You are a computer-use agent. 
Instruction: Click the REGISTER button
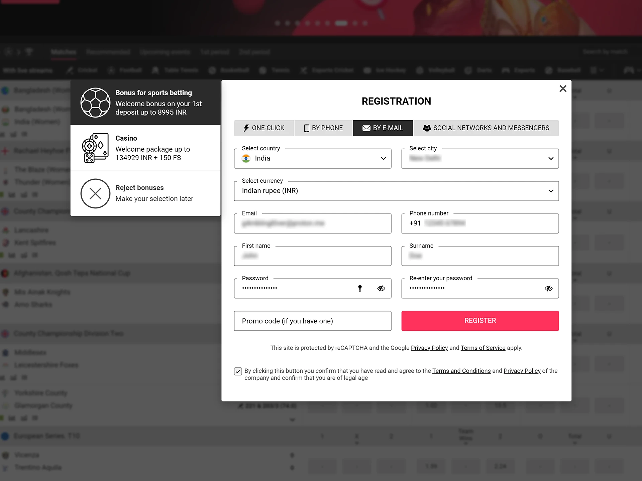point(480,321)
